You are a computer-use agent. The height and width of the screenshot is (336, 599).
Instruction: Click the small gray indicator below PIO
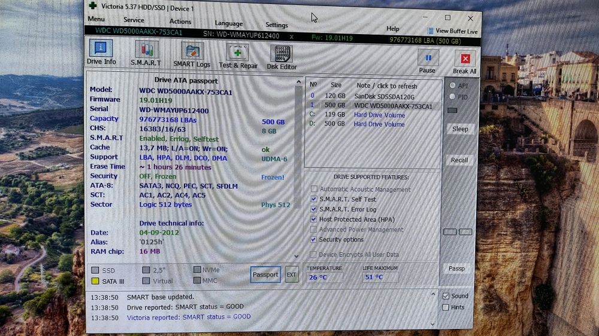pyautogui.click(x=452, y=110)
